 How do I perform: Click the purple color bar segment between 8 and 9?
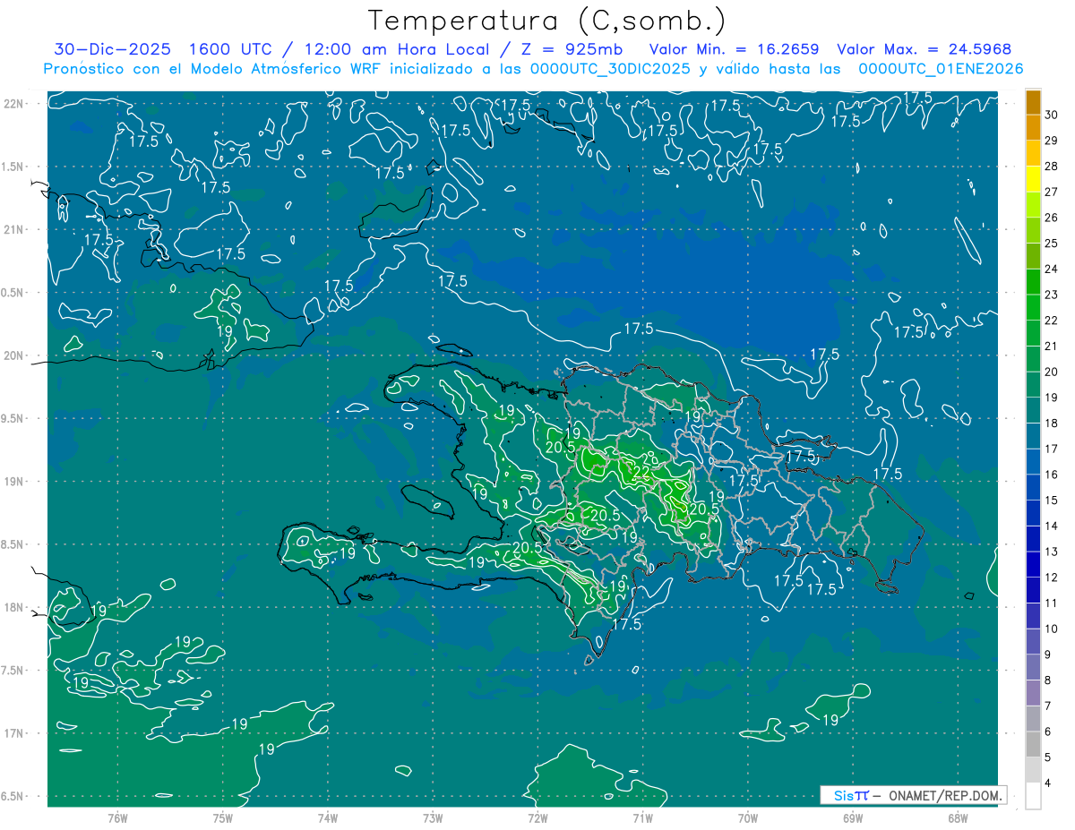(x=1033, y=667)
